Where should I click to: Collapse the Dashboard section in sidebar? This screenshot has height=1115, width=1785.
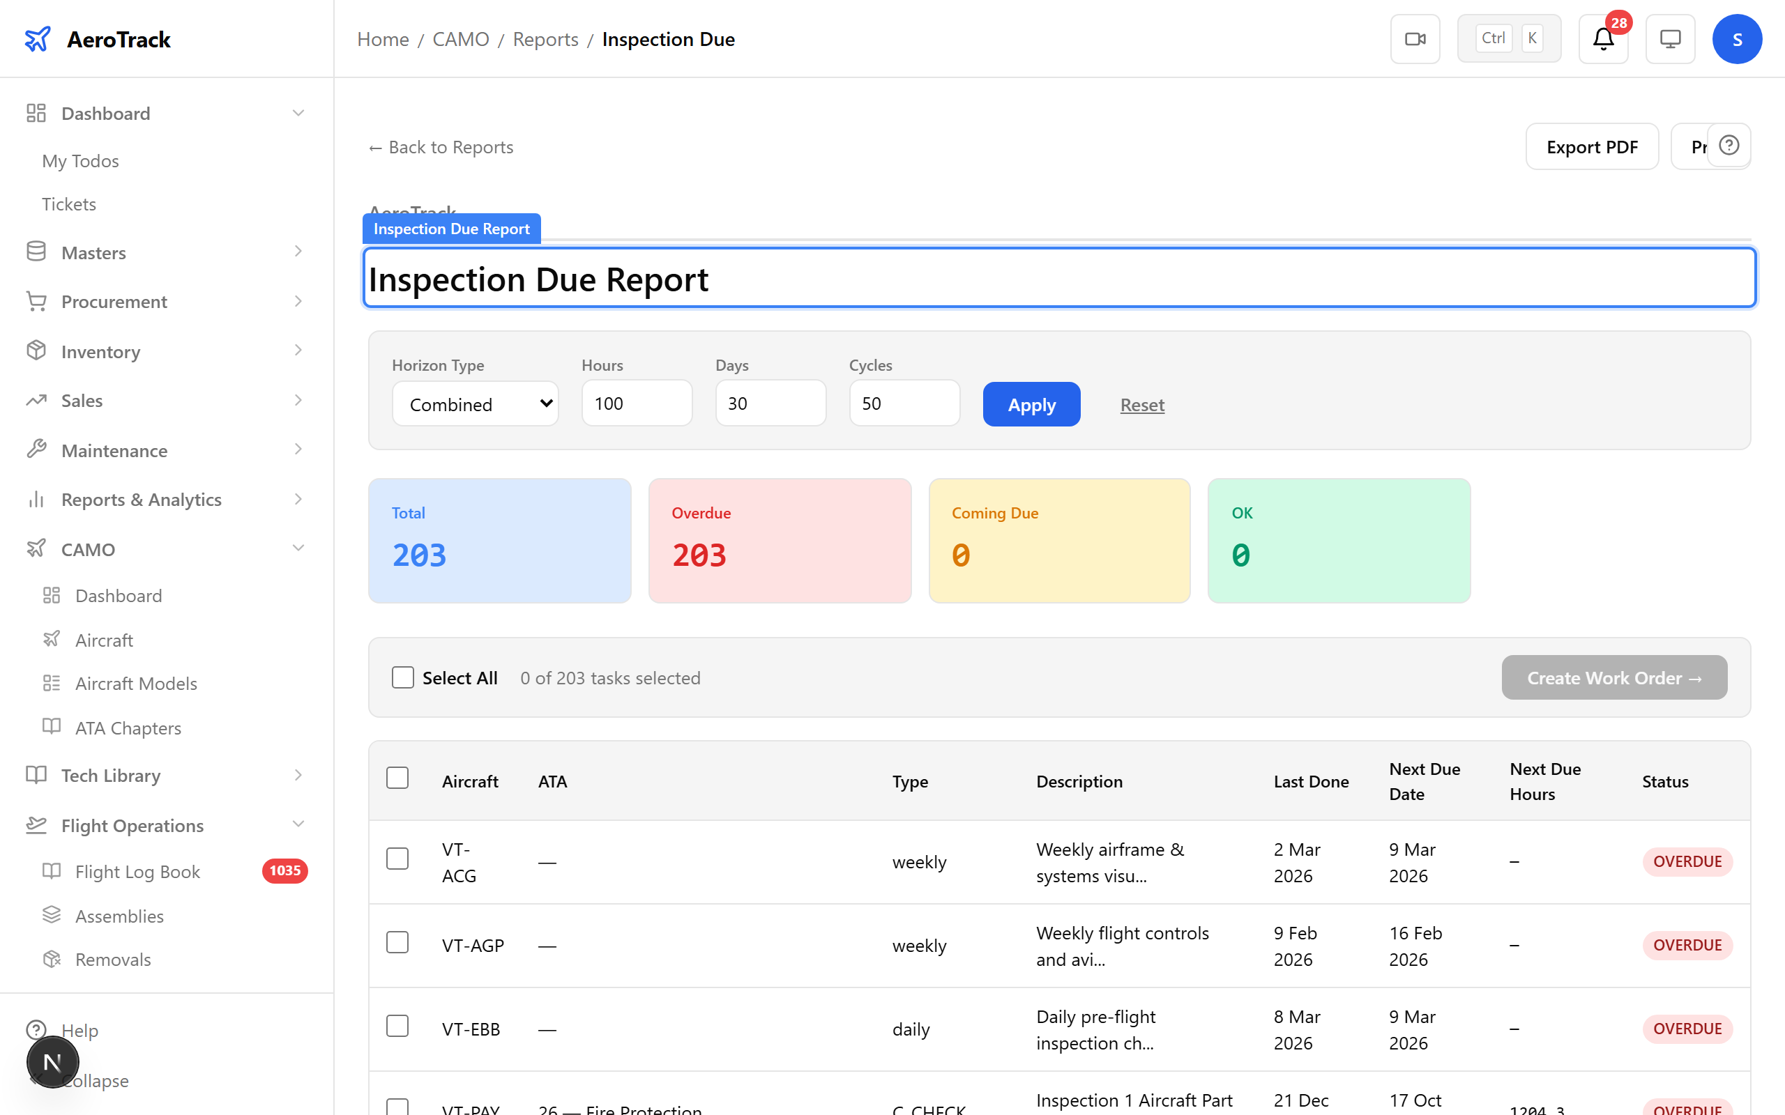tap(298, 112)
